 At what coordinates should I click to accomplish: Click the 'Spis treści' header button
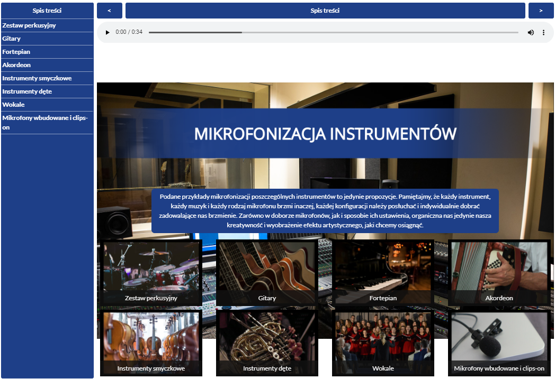(x=325, y=10)
